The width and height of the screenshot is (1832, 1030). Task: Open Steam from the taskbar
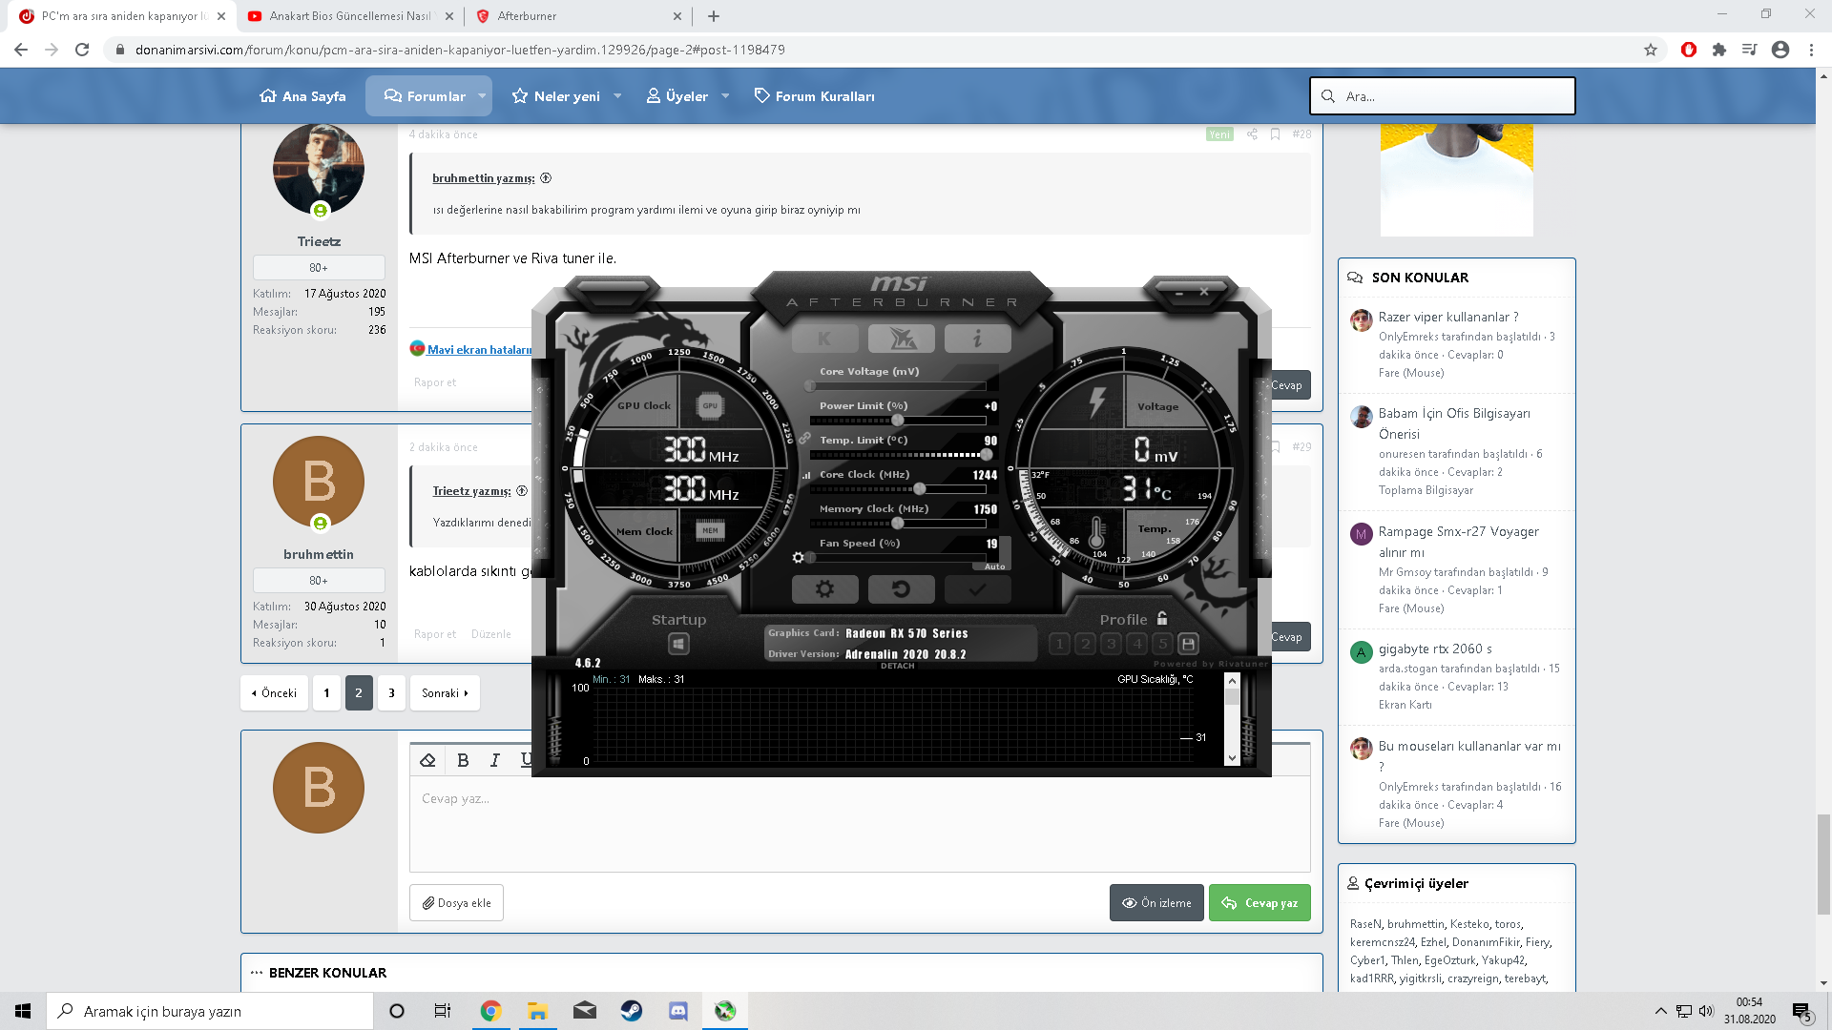(x=631, y=1011)
